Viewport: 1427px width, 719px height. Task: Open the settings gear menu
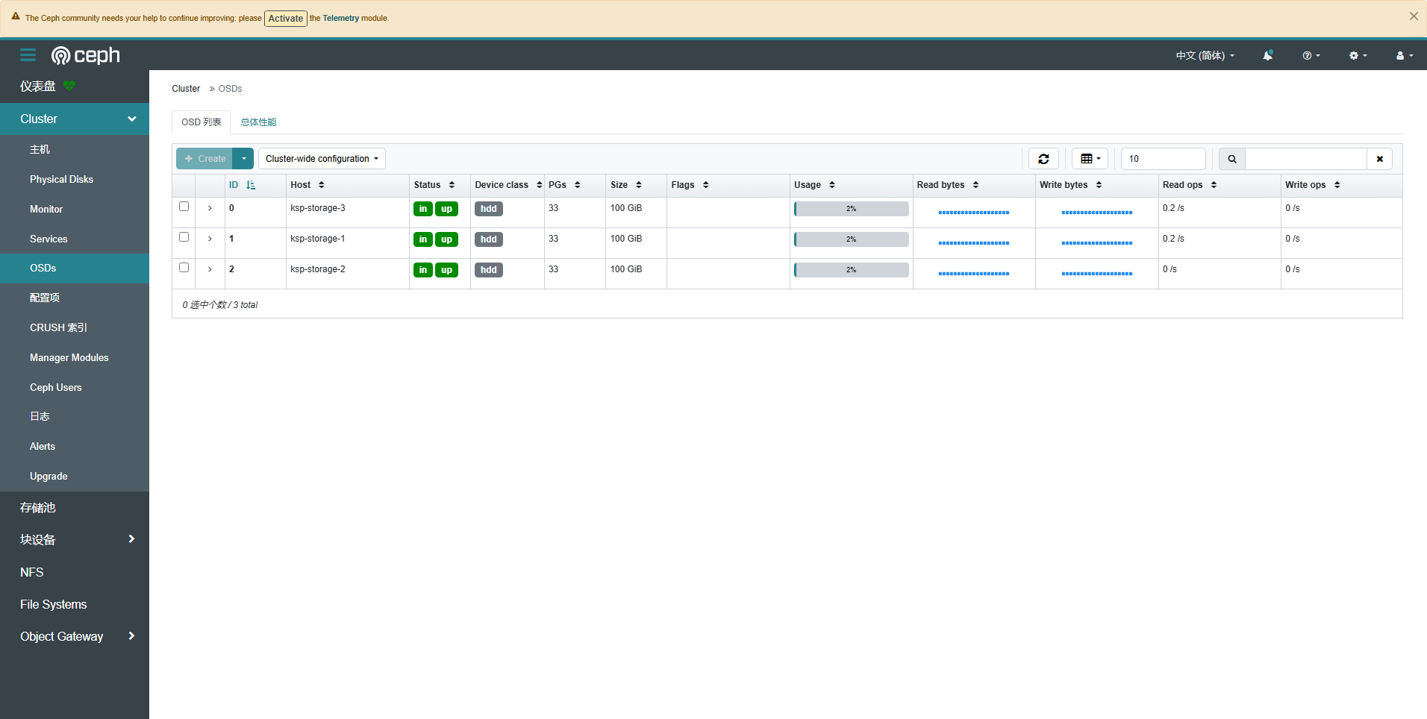(x=1358, y=55)
